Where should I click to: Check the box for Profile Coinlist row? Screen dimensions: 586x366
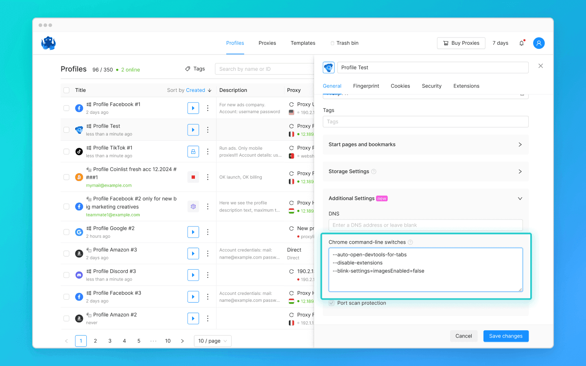click(x=66, y=177)
